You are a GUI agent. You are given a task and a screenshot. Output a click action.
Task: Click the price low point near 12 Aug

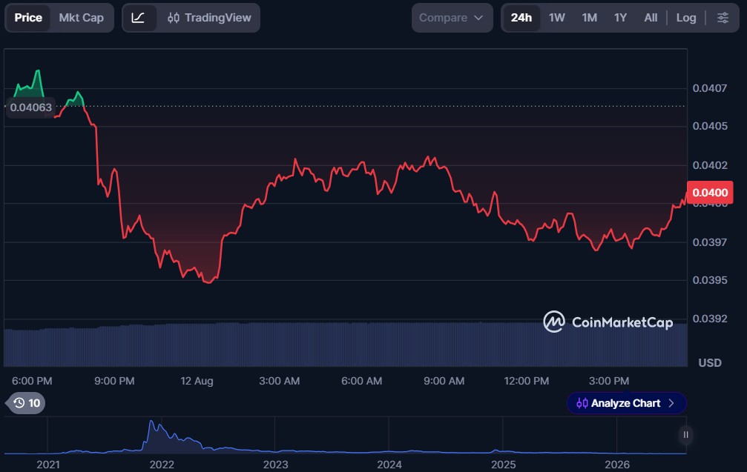click(208, 282)
